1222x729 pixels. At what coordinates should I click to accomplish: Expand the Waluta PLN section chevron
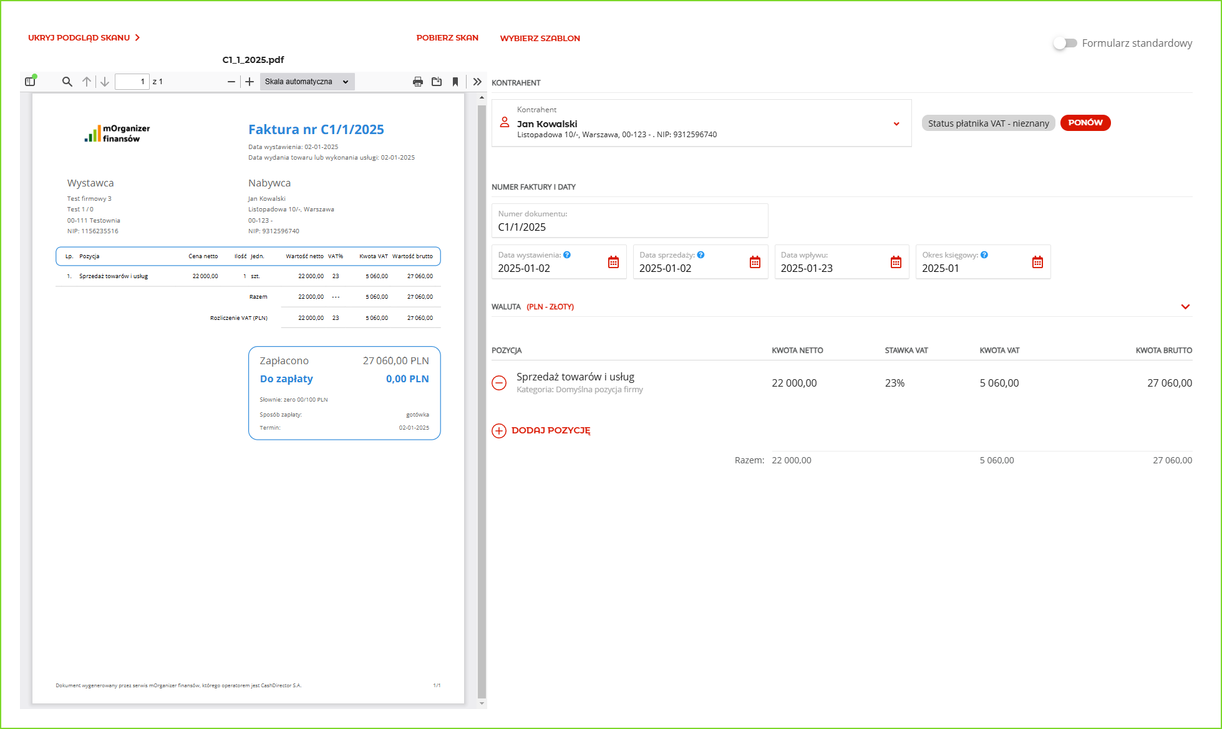click(1185, 307)
